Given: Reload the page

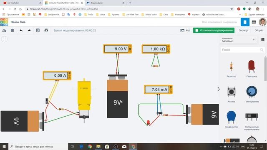Looking at the screenshot, I should 15,9.
